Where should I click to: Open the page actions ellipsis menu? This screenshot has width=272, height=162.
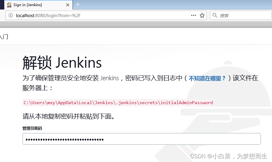click(193, 15)
